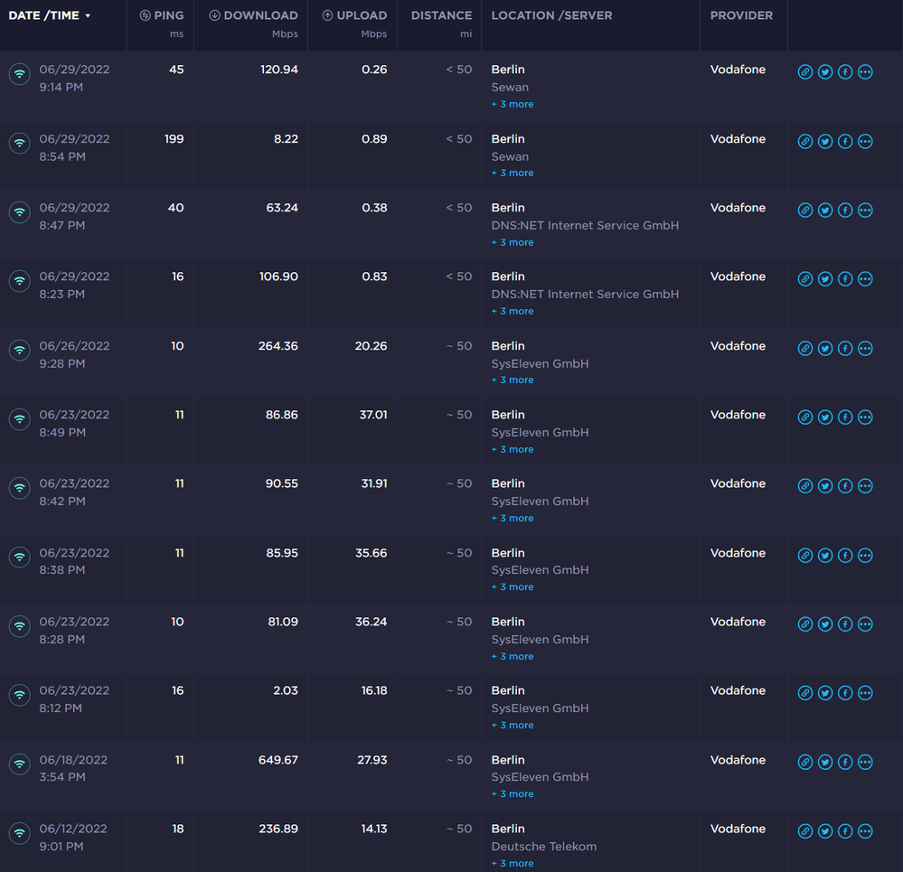Share 06/29/2022 8:47 PM result on Facebook

point(845,210)
